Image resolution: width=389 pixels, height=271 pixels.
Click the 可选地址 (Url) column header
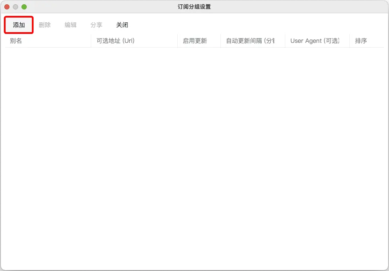tap(134, 41)
